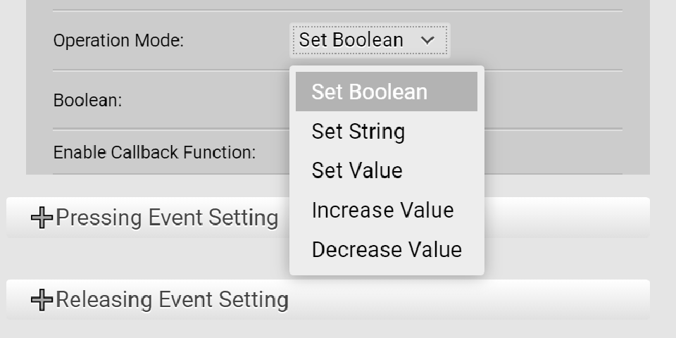Viewport: 676px width, 338px height.
Task: Click the Boolean label
Action: tap(88, 101)
